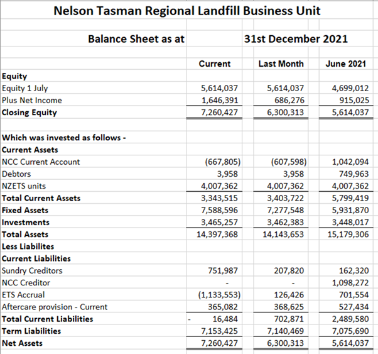Select Last Month Sundry Creditors value 207,820

click(x=289, y=270)
